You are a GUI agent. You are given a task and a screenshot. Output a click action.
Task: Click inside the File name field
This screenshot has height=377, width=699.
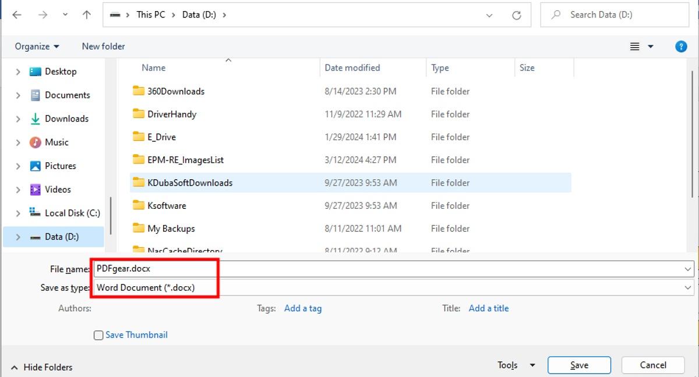click(233, 268)
